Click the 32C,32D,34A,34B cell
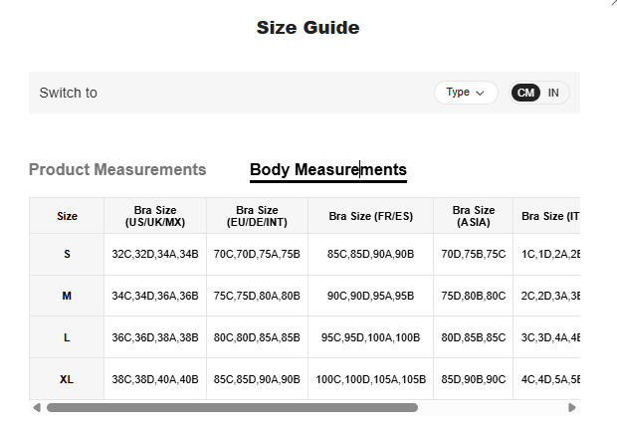The width and height of the screenshot is (617, 423). tap(155, 254)
